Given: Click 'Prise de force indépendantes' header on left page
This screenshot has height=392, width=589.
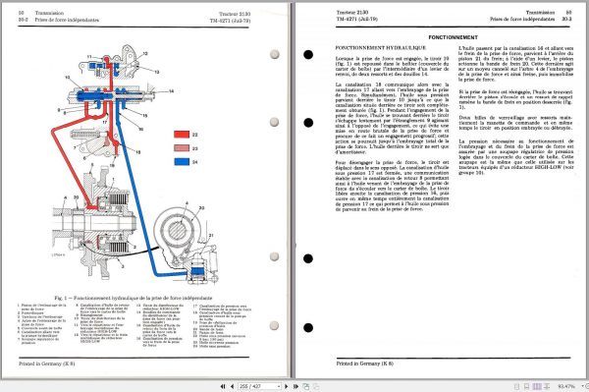Looking at the screenshot, I should (x=67, y=20).
